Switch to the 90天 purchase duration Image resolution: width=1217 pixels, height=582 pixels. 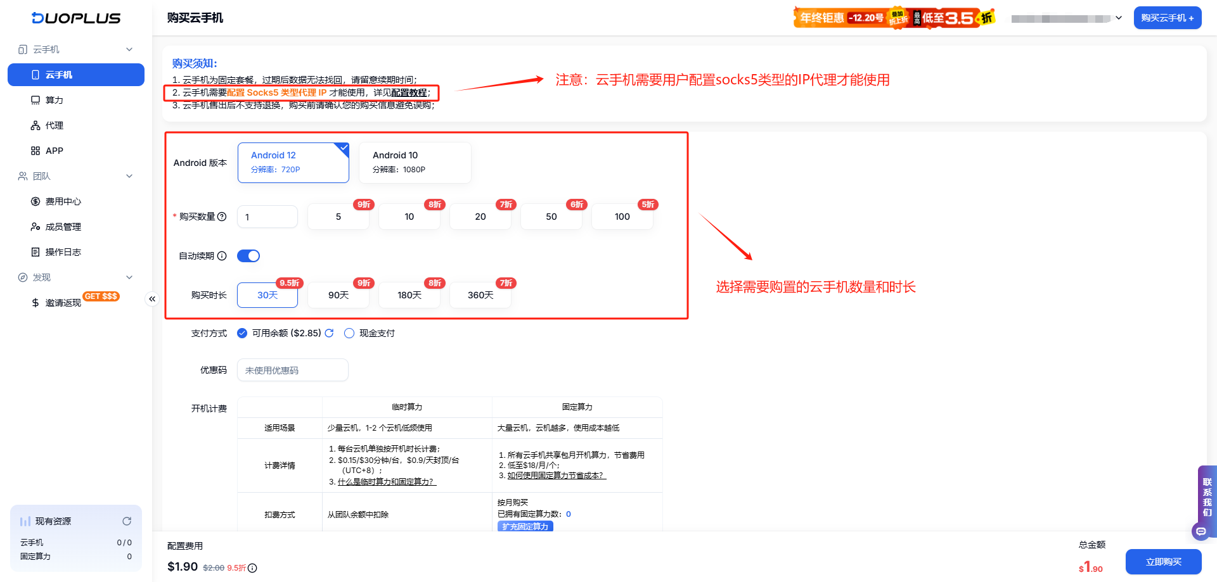pyautogui.click(x=338, y=294)
